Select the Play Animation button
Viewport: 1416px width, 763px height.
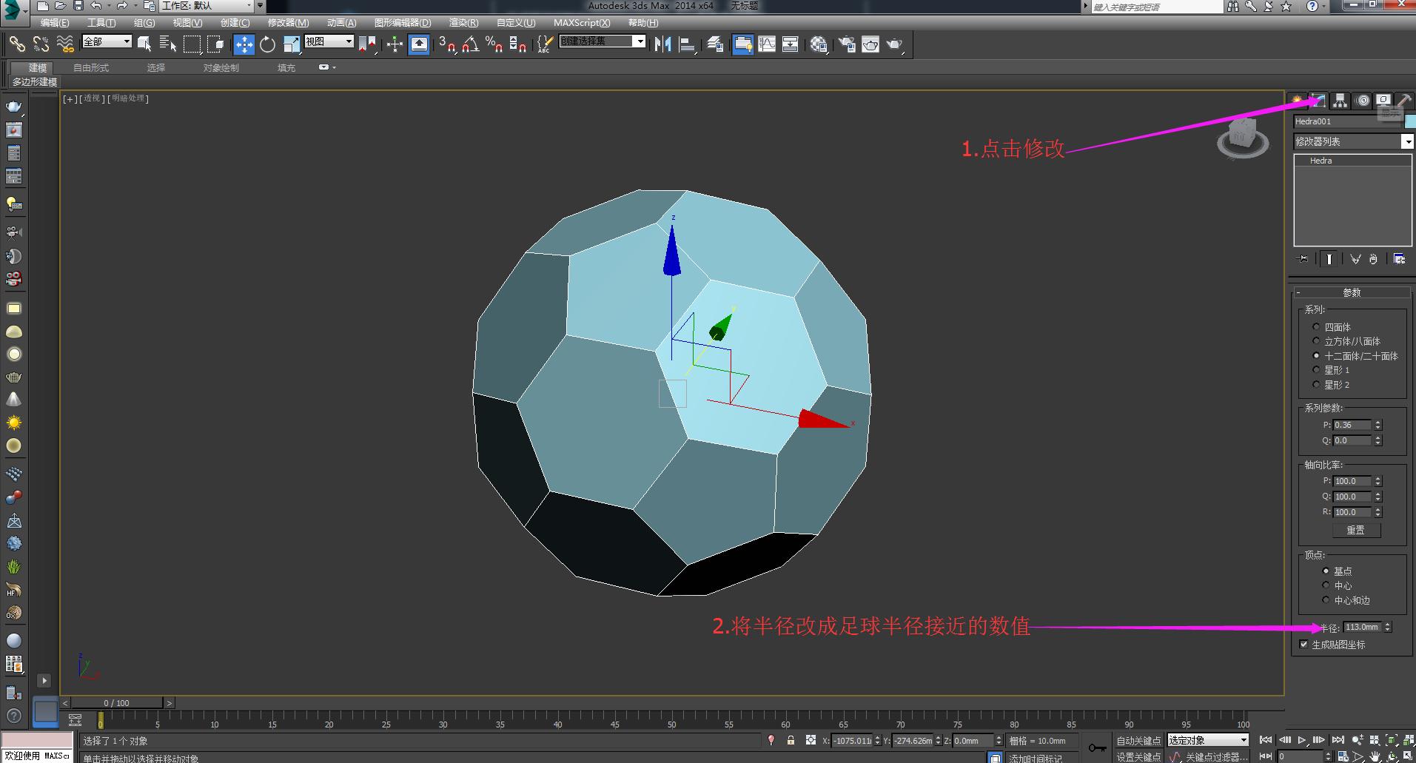pos(1302,739)
